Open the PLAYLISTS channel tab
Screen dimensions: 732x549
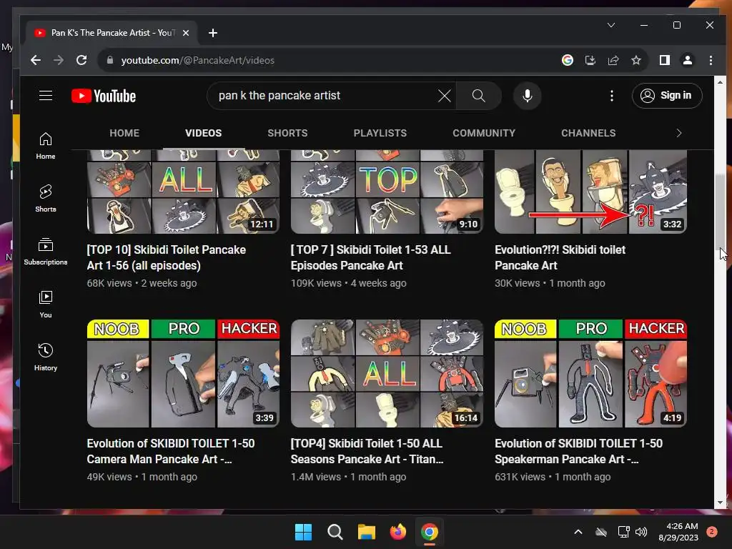coord(380,133)
